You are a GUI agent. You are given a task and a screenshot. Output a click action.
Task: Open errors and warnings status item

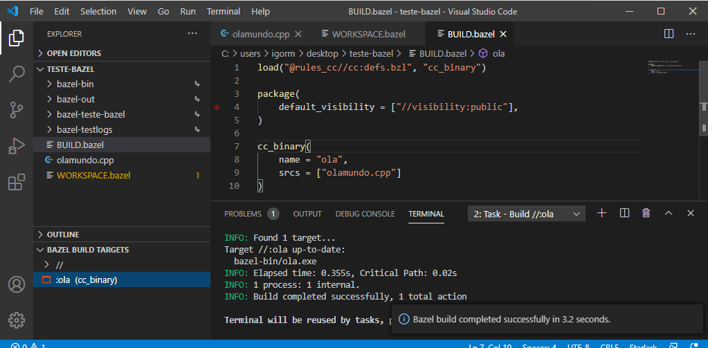pos(28,346)
